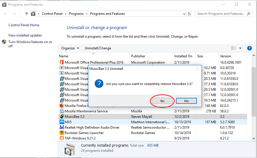Select the Mozilla Maintenance Service icon
The height and width of the screenshot is (158, 257).
[62, 111]
